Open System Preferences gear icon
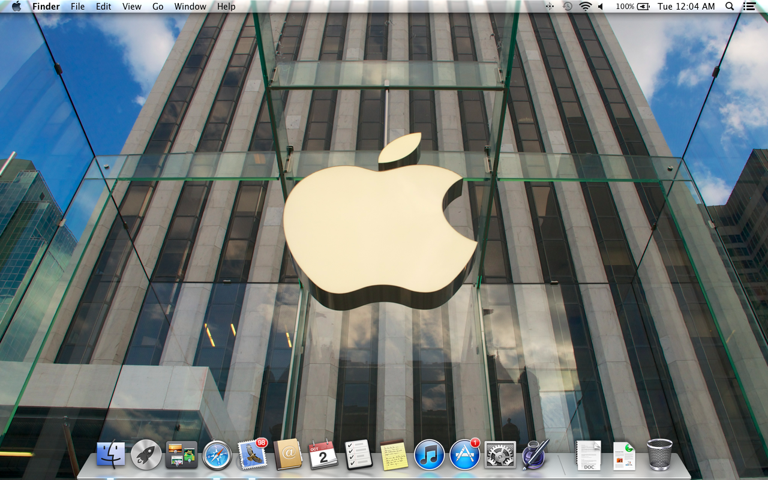768x480 pixels. pyautogui.click(x=500, y=455)
